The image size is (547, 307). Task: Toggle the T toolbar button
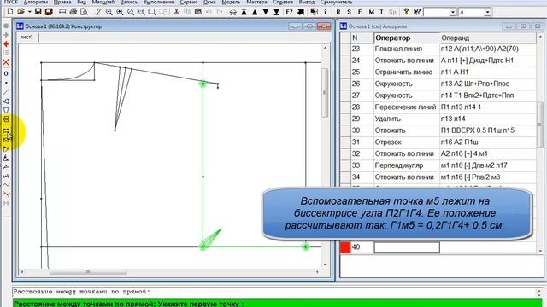click(381, 12)
